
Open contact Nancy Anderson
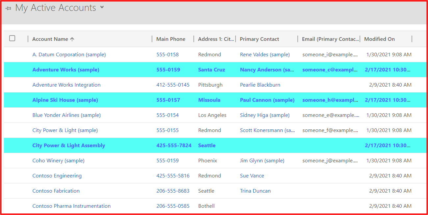click(267, 70)
